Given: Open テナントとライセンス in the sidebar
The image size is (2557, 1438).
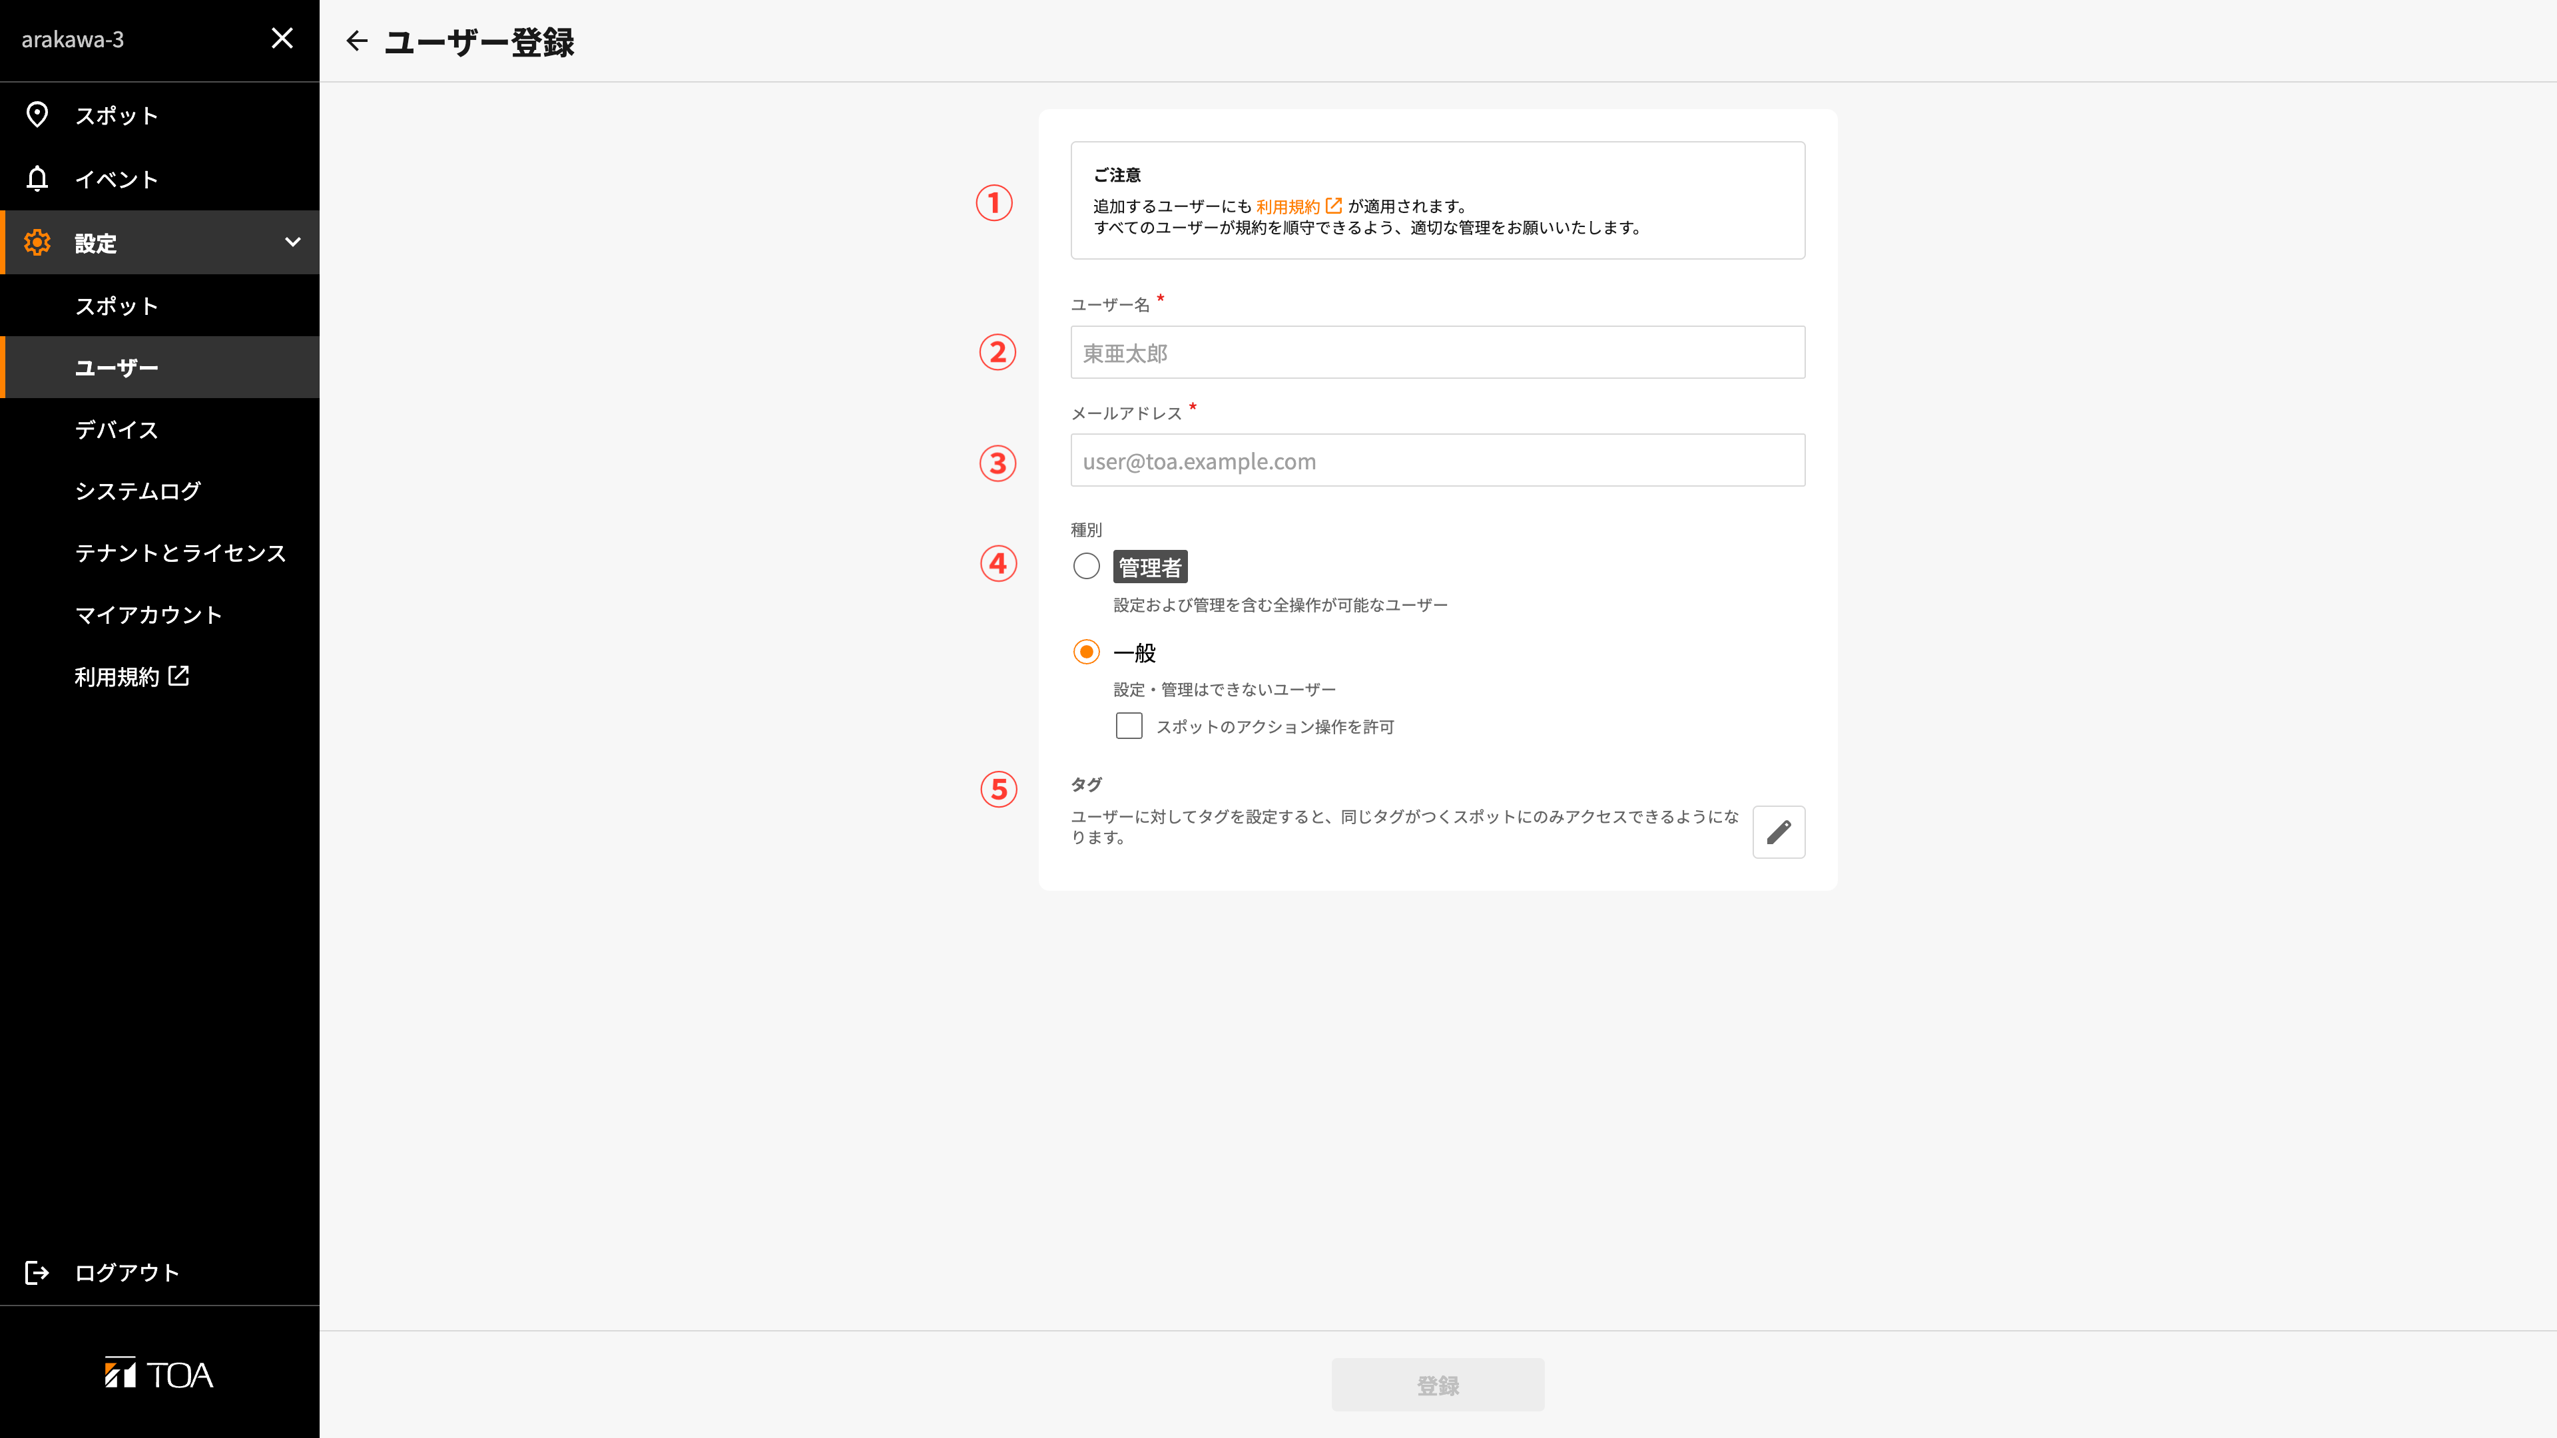Looking at the screenshot, I should 160,553.
